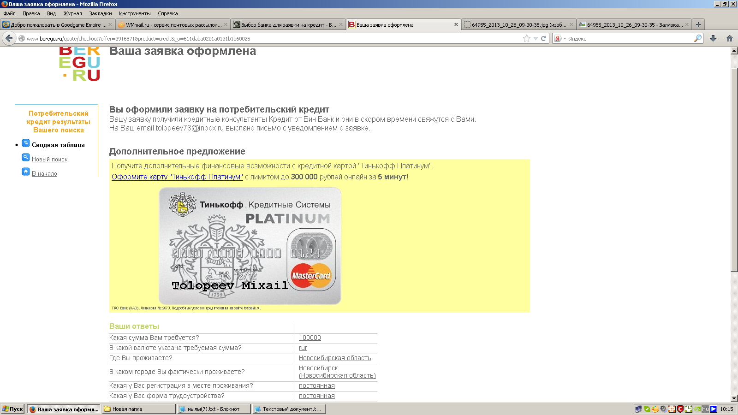738x415 pixels.
Task: Switch to the 64955 jpg image tab
Action: tap(518, 25)
